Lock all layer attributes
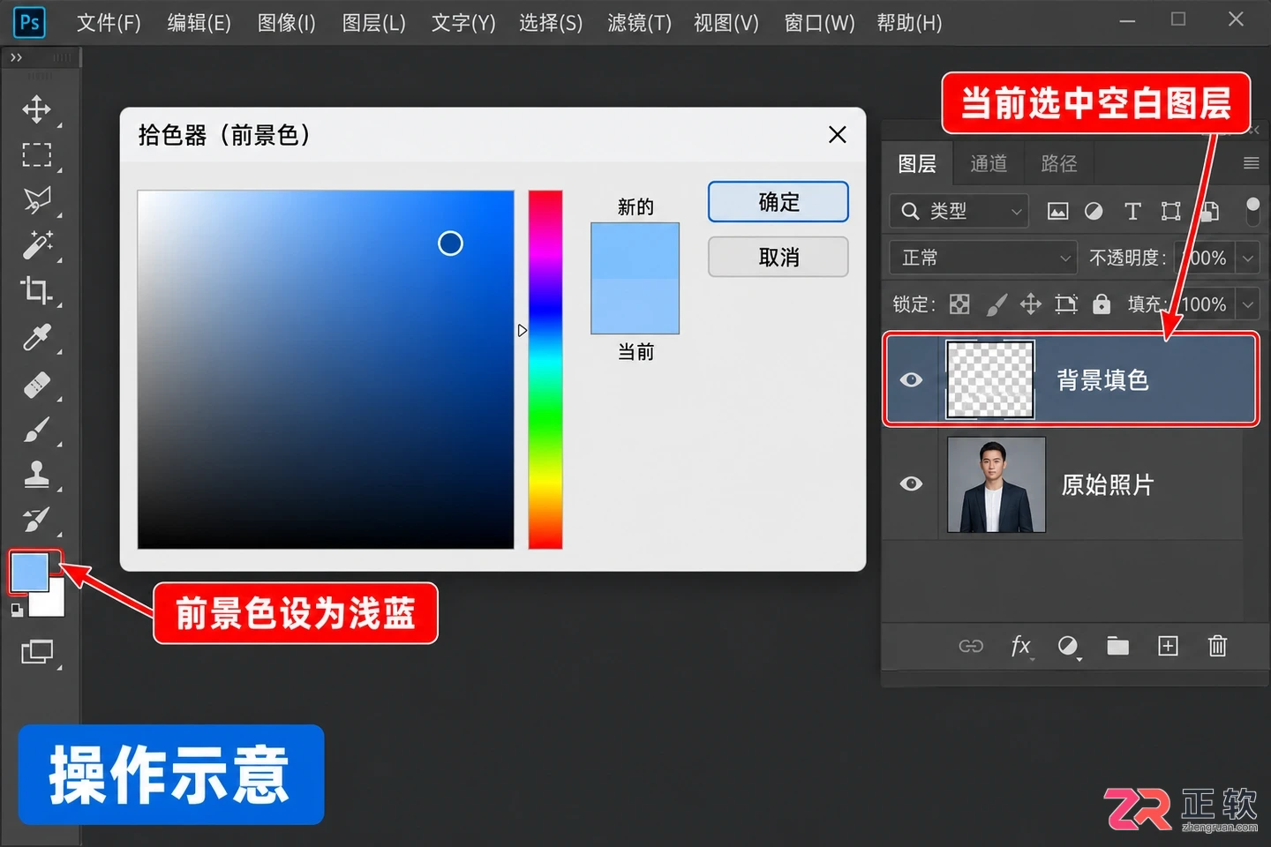 pos(1102,304)
